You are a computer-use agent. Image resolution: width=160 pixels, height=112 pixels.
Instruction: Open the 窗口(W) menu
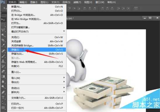click(x=100, y=2)
